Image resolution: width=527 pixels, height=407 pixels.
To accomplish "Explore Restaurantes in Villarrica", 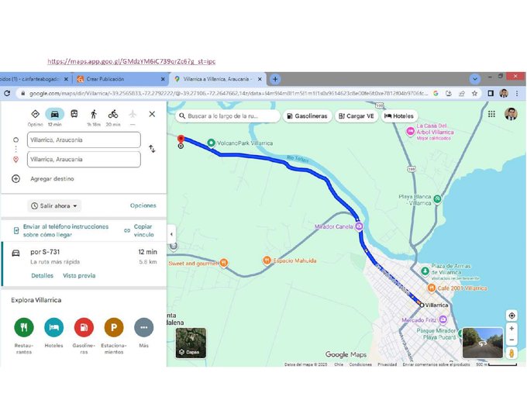I will pos(24,326).
